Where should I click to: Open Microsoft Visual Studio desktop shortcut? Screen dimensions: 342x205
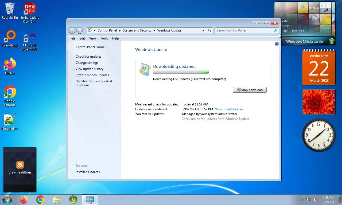(x=30, y=42)
